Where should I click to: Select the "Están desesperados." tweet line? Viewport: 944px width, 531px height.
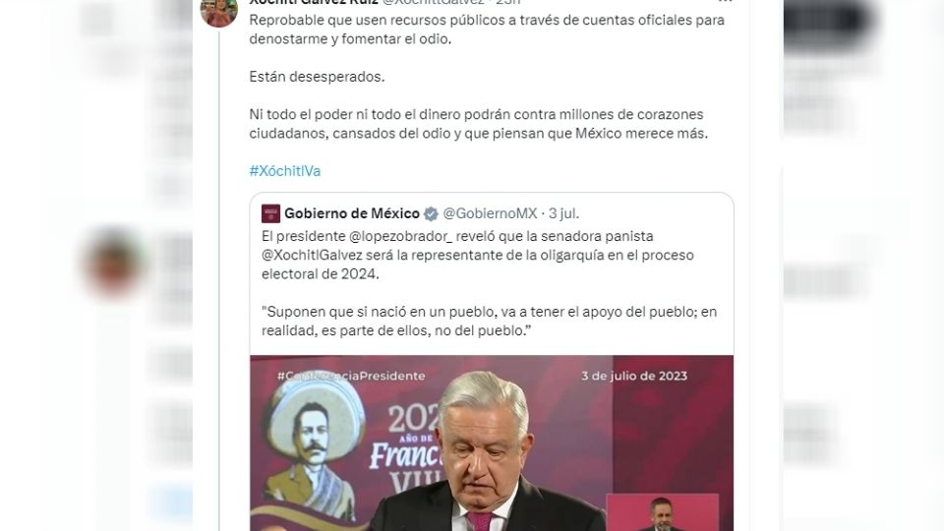317,77
